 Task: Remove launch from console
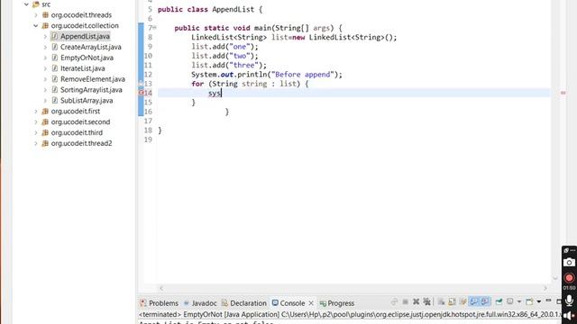(416, 302)
